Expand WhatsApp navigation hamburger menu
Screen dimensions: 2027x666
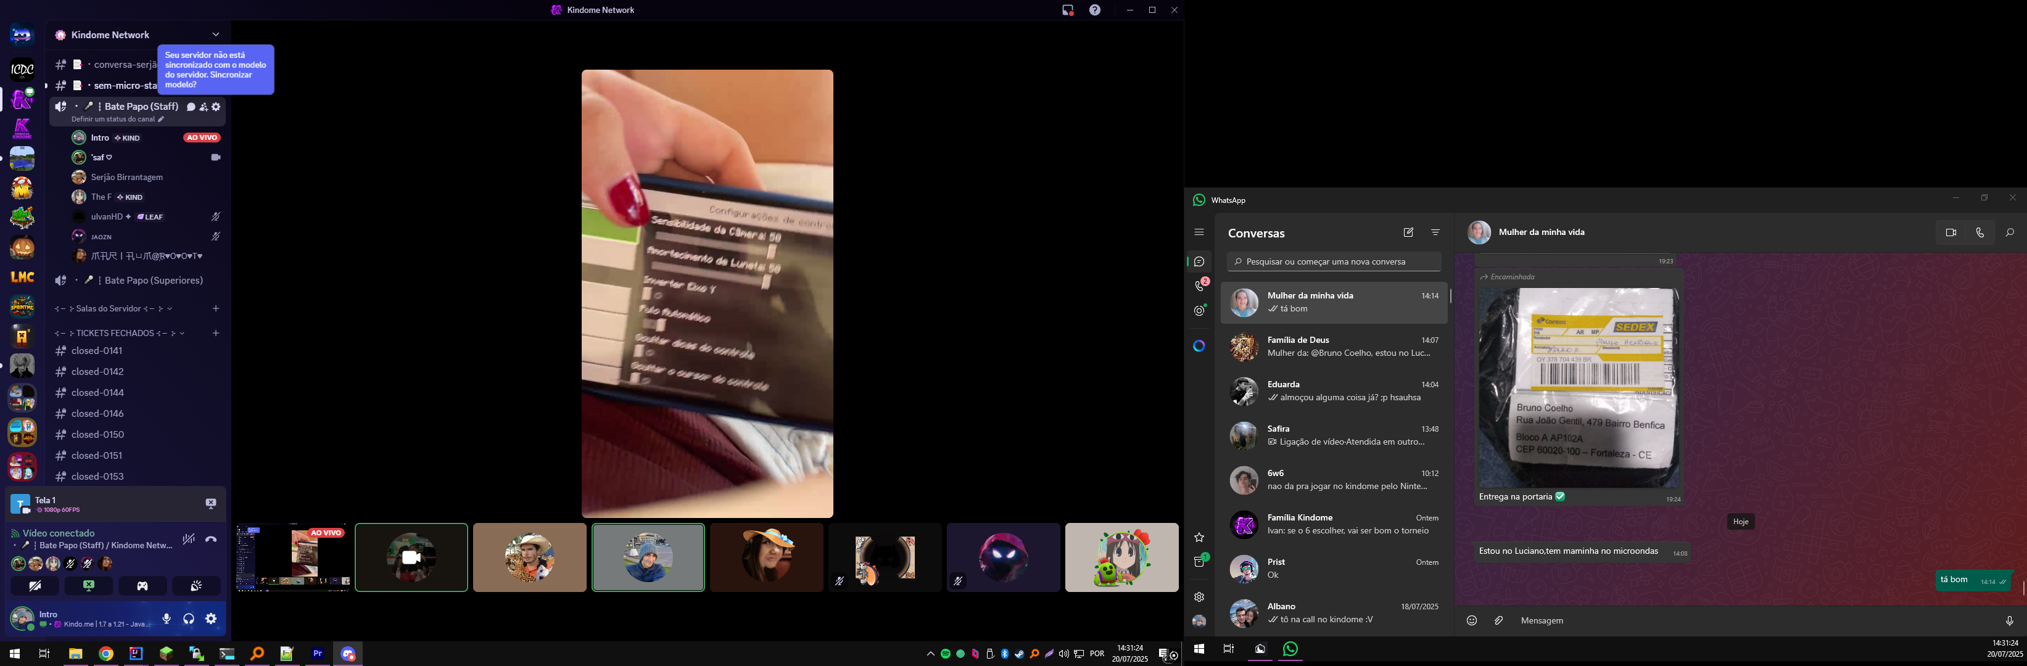point(1199,232)
